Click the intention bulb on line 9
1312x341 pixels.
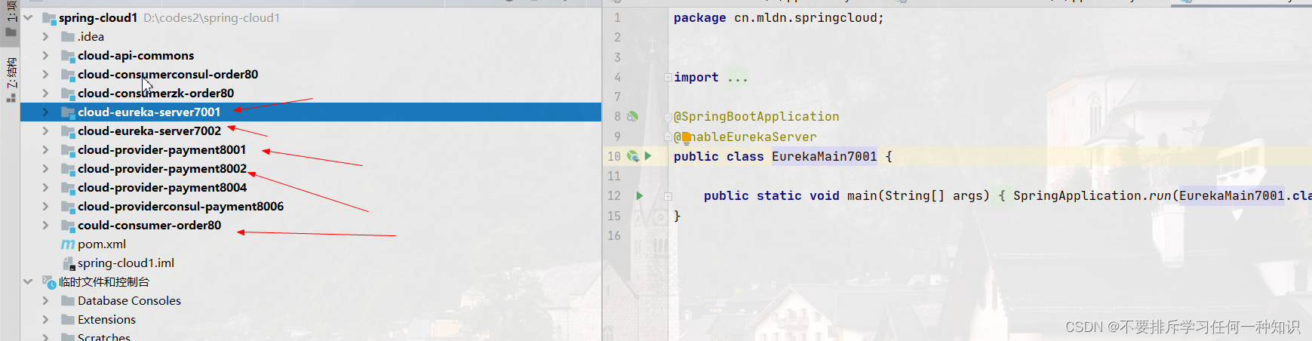pos(686,137)
